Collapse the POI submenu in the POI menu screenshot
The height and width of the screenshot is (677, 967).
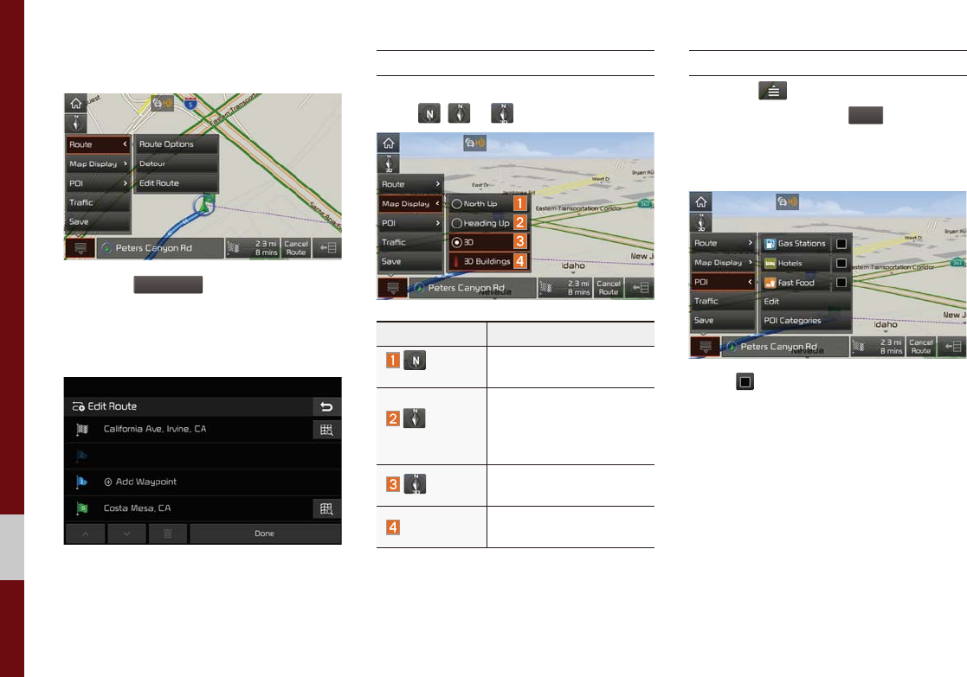point(724,282)
